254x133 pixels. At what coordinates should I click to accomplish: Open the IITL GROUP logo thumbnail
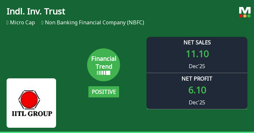point(31,103)
